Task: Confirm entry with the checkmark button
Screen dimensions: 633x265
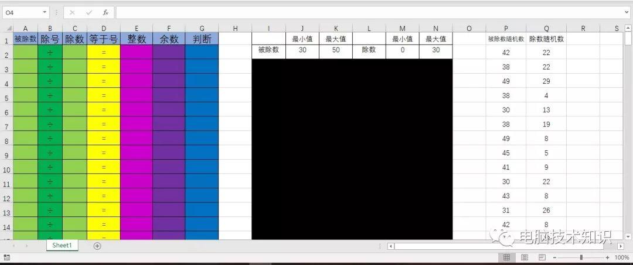Action: click(89, 12)
